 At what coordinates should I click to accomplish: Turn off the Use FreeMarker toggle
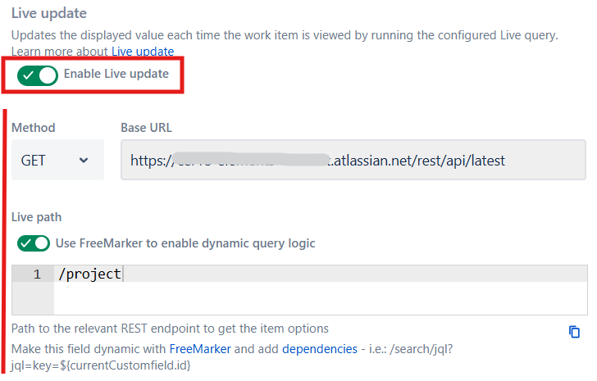34,243
